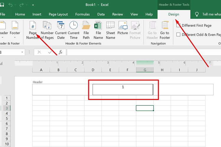
Task: Enable Different First Page checkbox
Action: click(179, 26)
